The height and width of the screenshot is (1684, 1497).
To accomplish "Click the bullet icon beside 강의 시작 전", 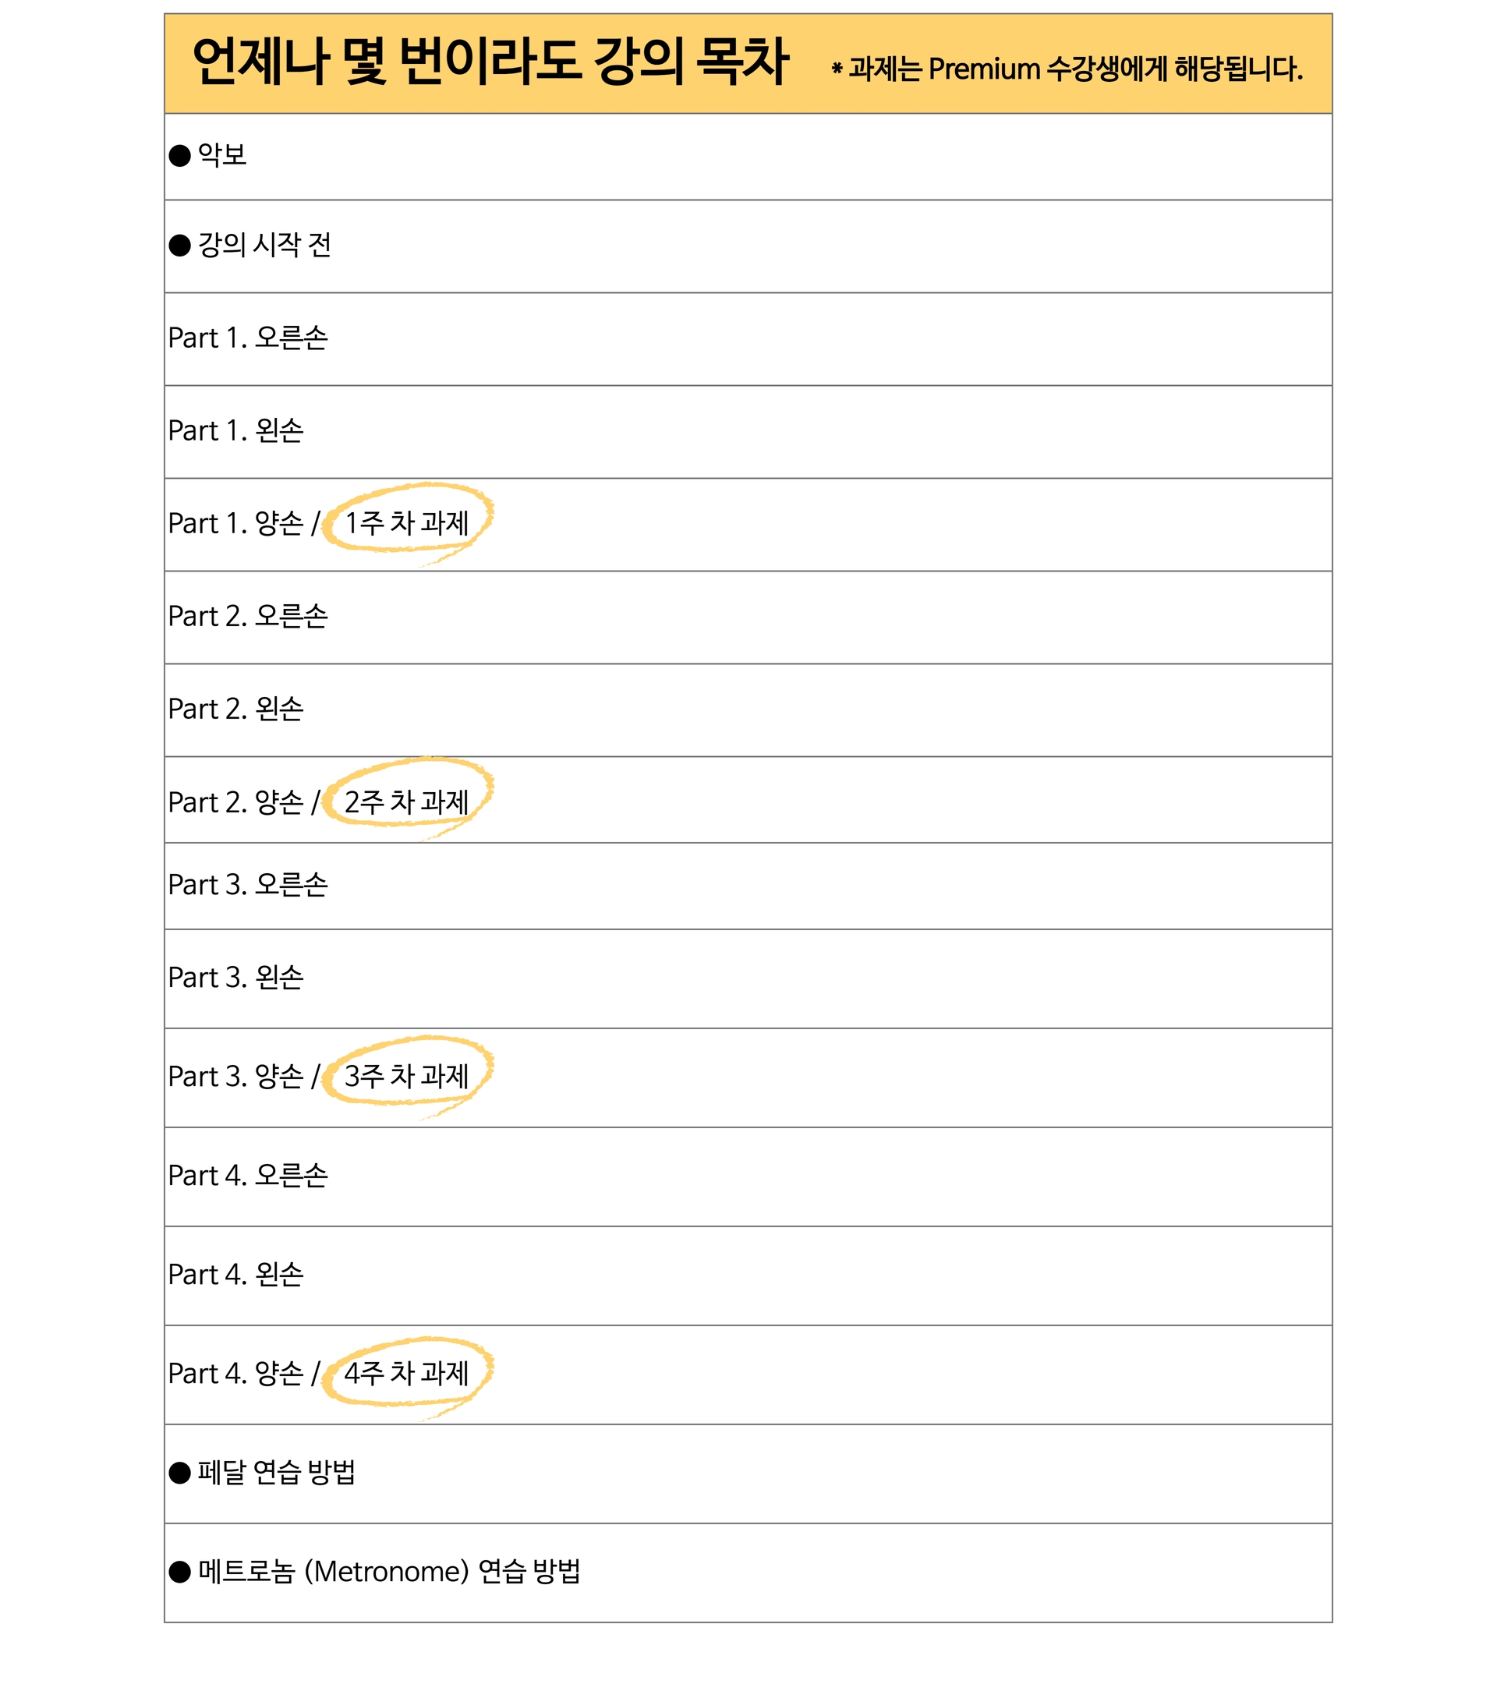I will 179,246.
